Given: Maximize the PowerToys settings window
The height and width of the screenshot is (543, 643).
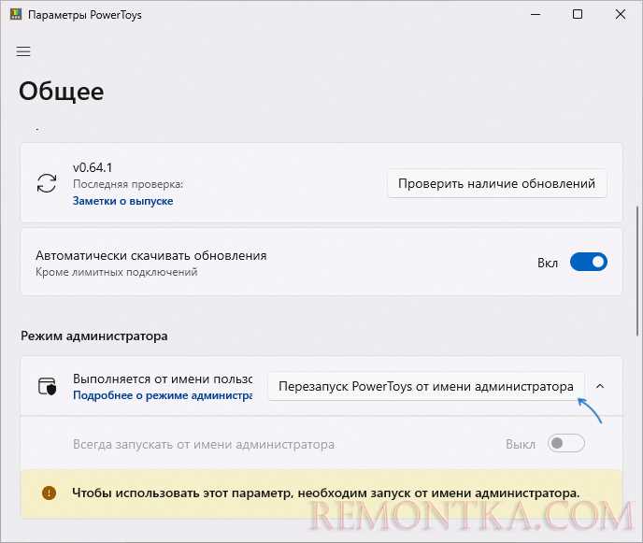Looking at the screenshot, I should (578, 14).
